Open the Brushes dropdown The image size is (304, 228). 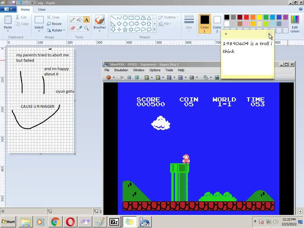100,31
